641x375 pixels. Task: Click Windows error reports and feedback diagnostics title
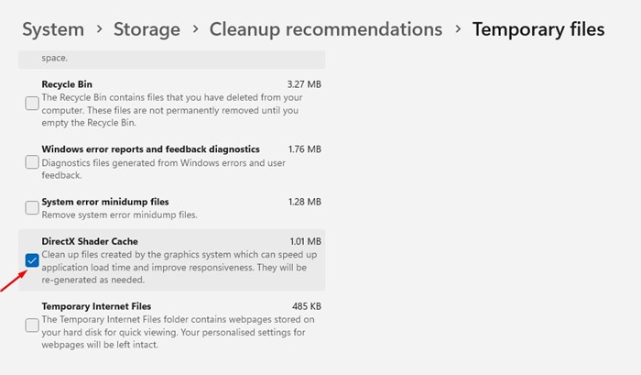click(x=150, y=149)
